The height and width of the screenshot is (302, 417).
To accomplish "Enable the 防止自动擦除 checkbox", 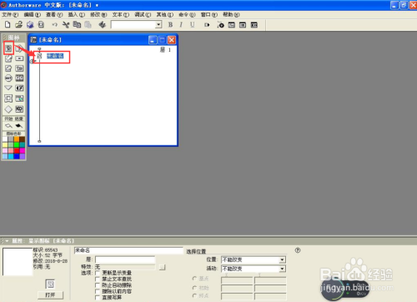I will coord(98,285).
